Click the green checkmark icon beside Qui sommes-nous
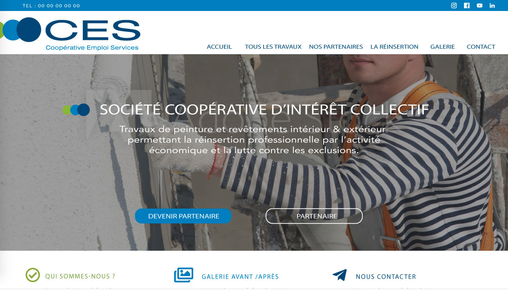Screen dimensions: 508x290 pos(33,275)
